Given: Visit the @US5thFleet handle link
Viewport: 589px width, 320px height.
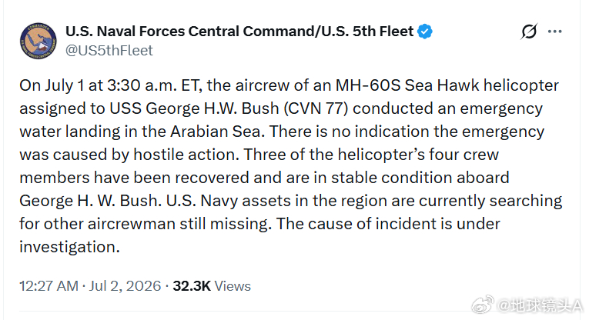Looking at the screenshot, I should pos(109,50).
